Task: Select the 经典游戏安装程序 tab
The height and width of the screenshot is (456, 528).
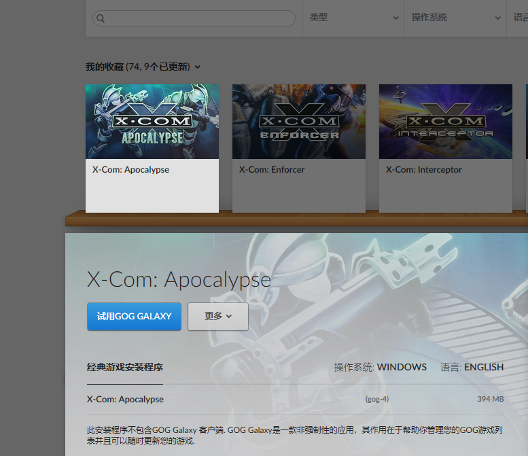Action: click(125, 367)
